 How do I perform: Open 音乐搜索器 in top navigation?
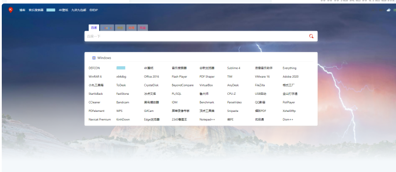[36, 10]
